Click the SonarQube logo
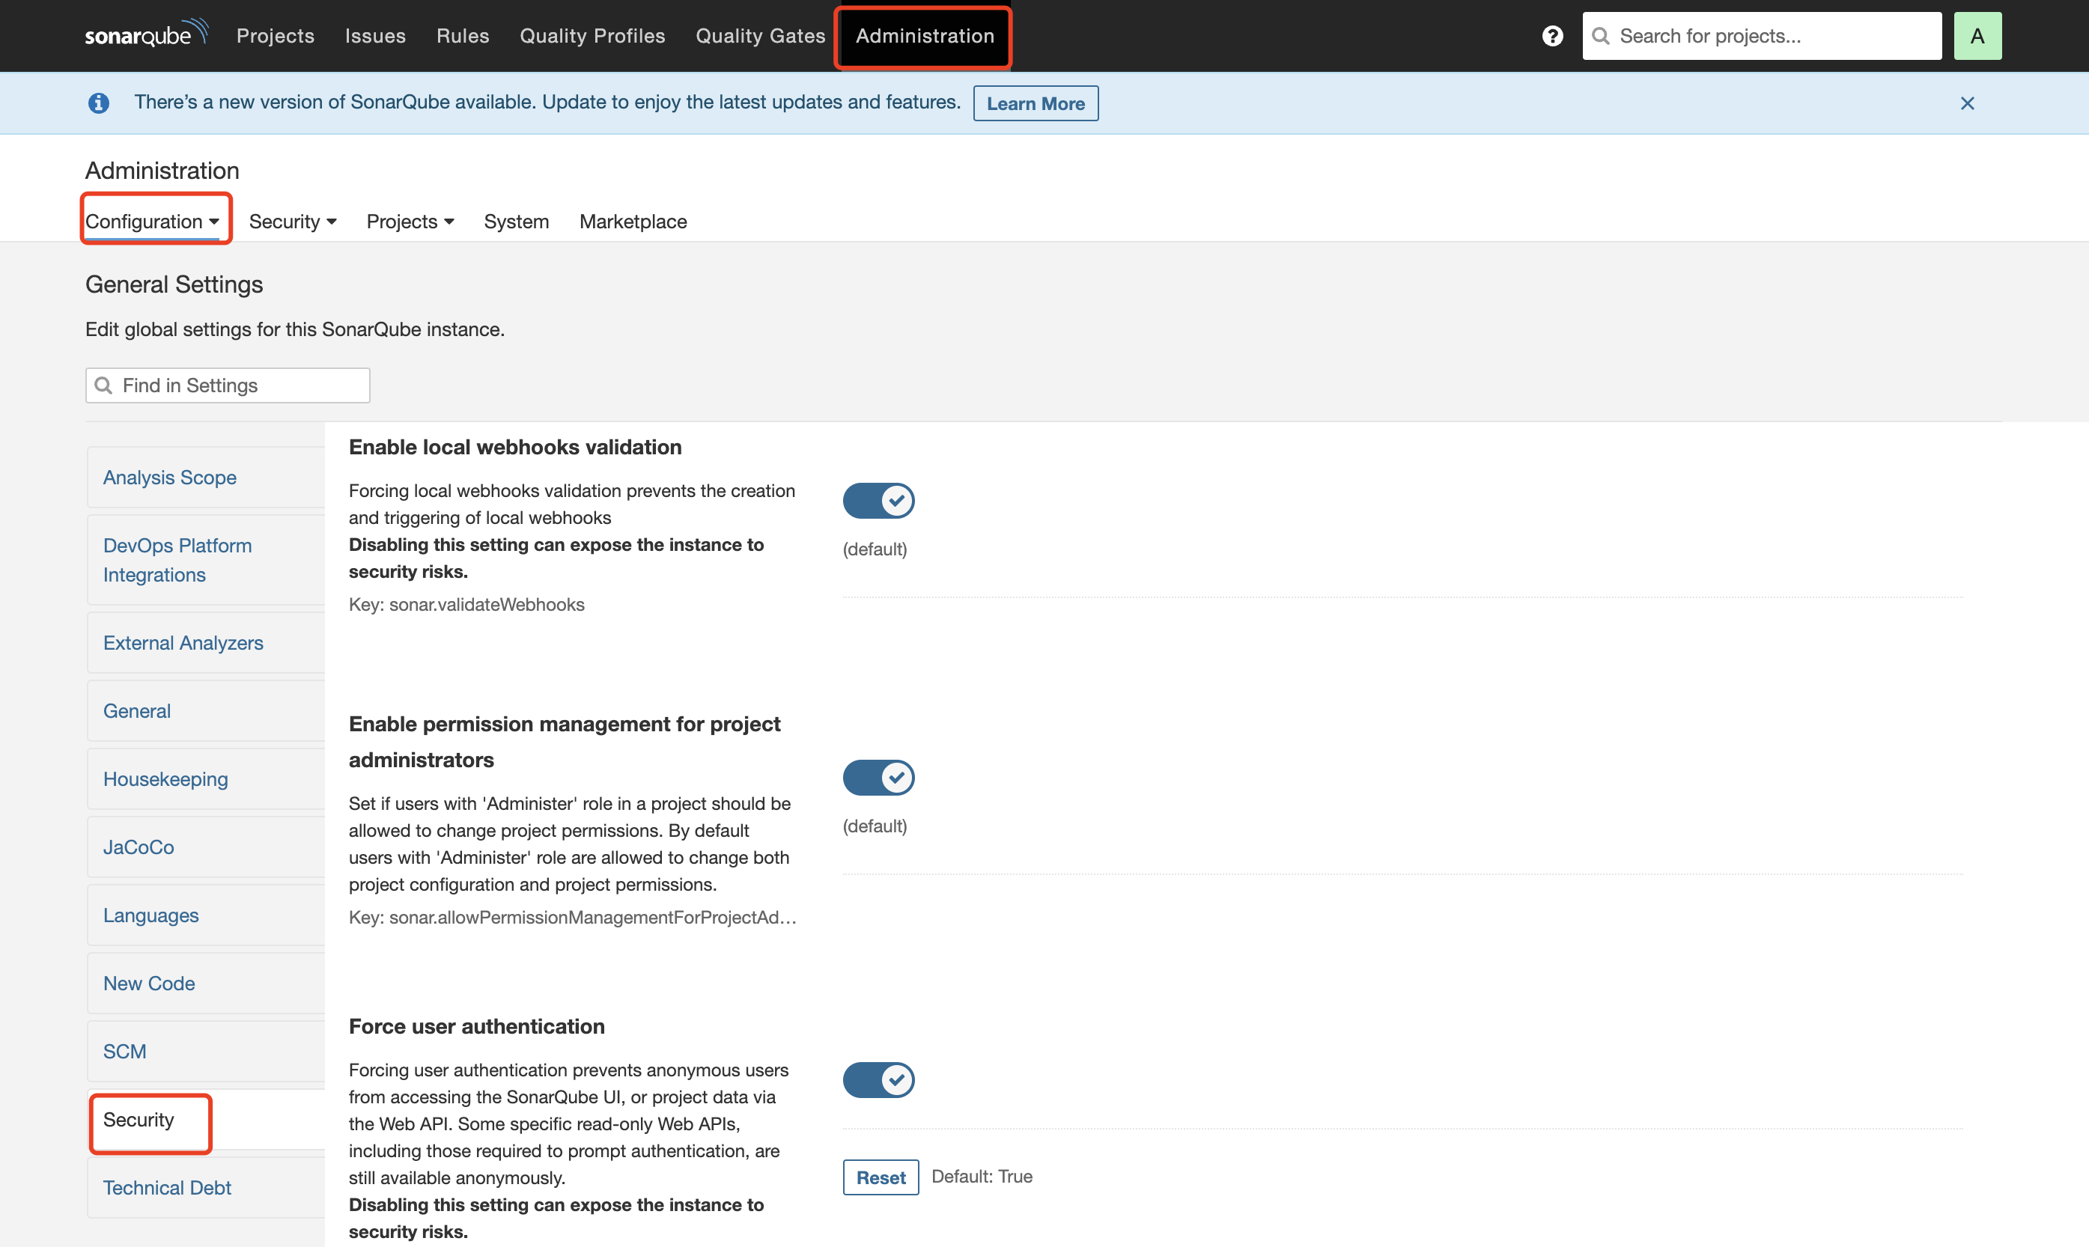Screen dimensions: 2089x1247 [x=145, y=35]
